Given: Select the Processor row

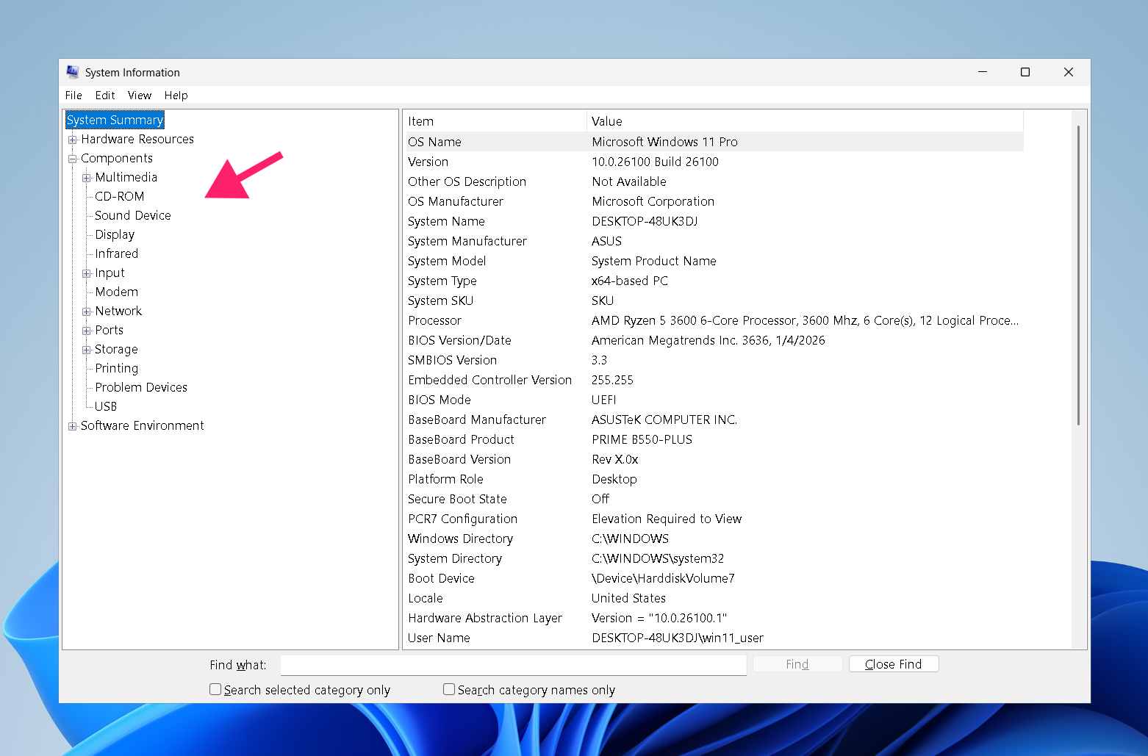Looking at the screenshot, I should pyautogui.click(x=714, y=320).
